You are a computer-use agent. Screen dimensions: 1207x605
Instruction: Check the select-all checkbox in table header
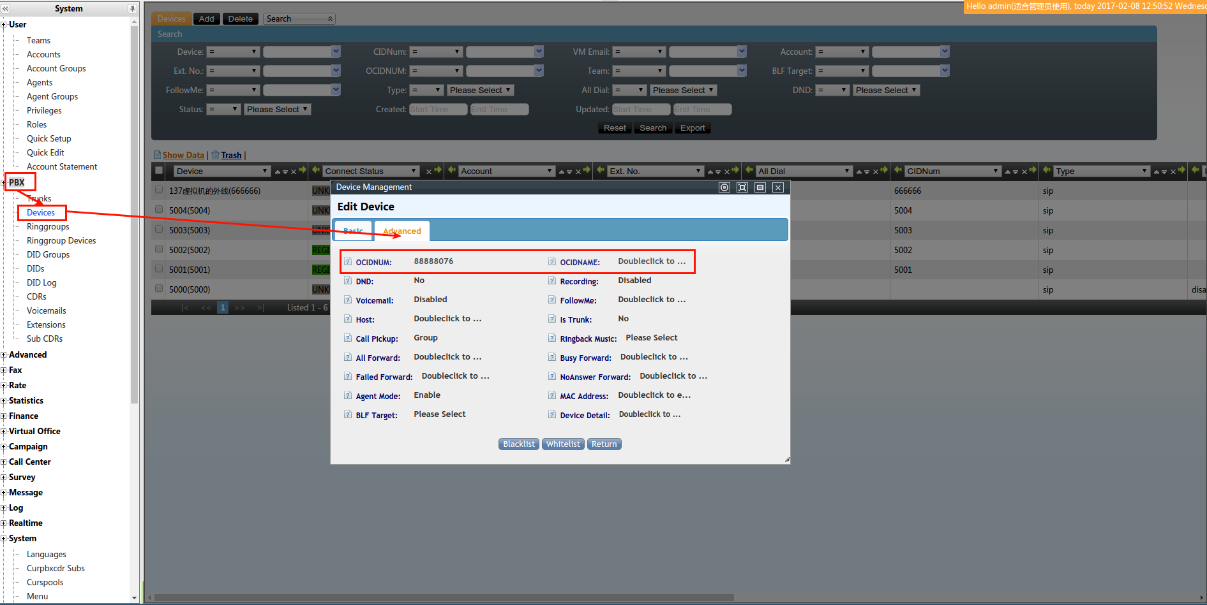pos(159,170)
